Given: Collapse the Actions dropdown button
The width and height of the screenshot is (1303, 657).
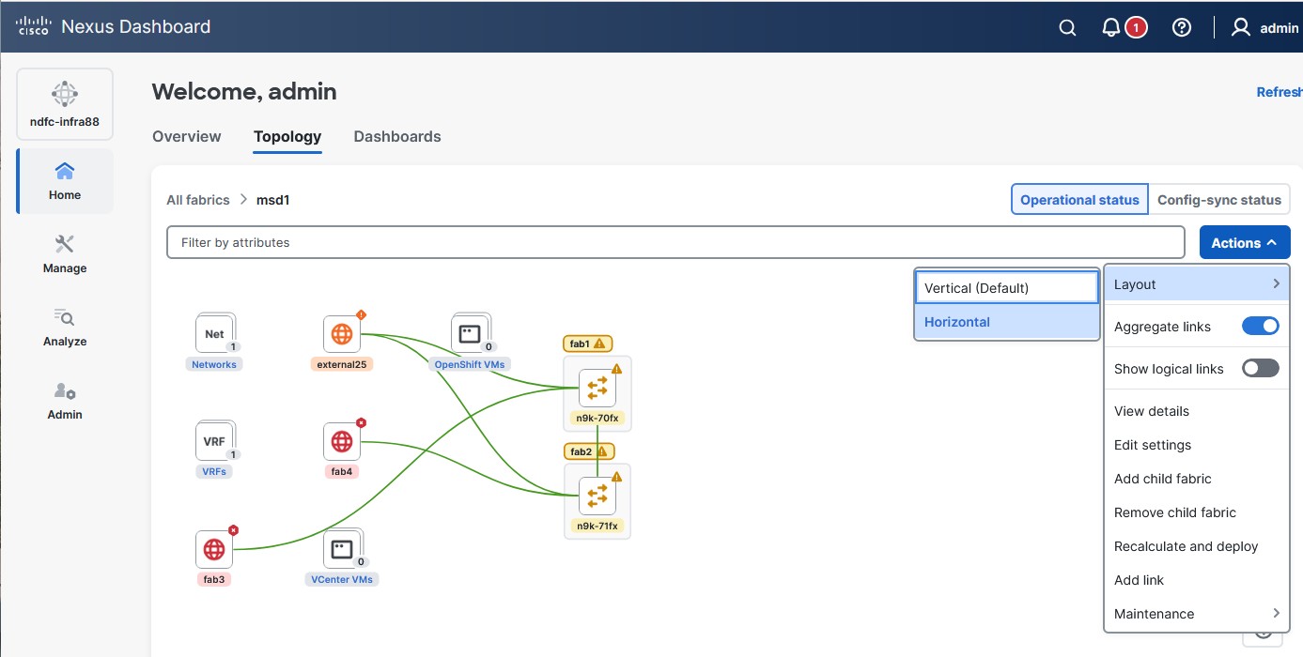Looking at the screenshot, I should tap(1245, 243).
